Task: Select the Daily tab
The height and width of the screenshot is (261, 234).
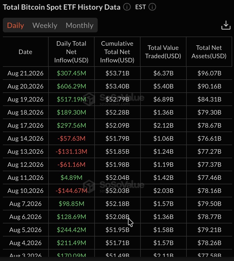Action: click(15, 25)
